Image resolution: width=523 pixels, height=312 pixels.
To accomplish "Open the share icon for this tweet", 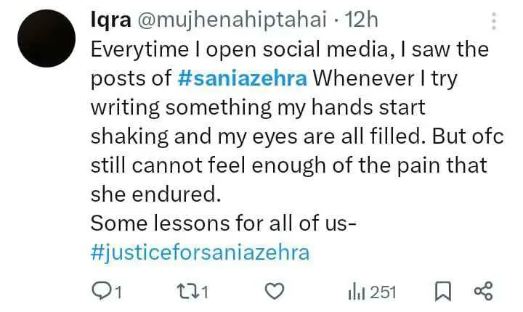I will click(x=483, y=291).
